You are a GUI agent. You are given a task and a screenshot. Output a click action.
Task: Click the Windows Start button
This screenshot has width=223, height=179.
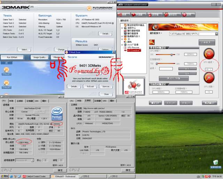[5, 177]
